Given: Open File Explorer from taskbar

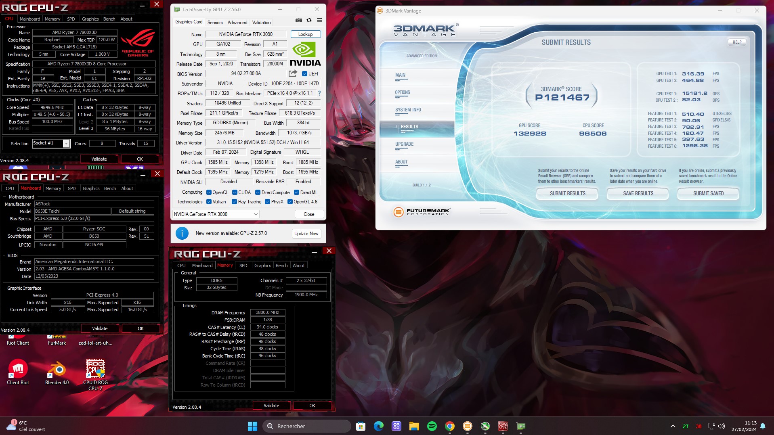Looking at the screenshot, I should [x=414, y=426].
